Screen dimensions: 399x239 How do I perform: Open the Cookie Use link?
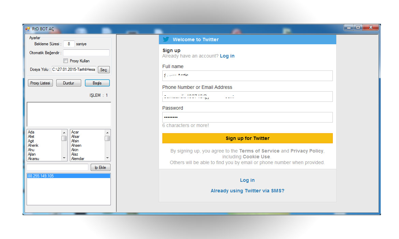(x=256, y=157)
